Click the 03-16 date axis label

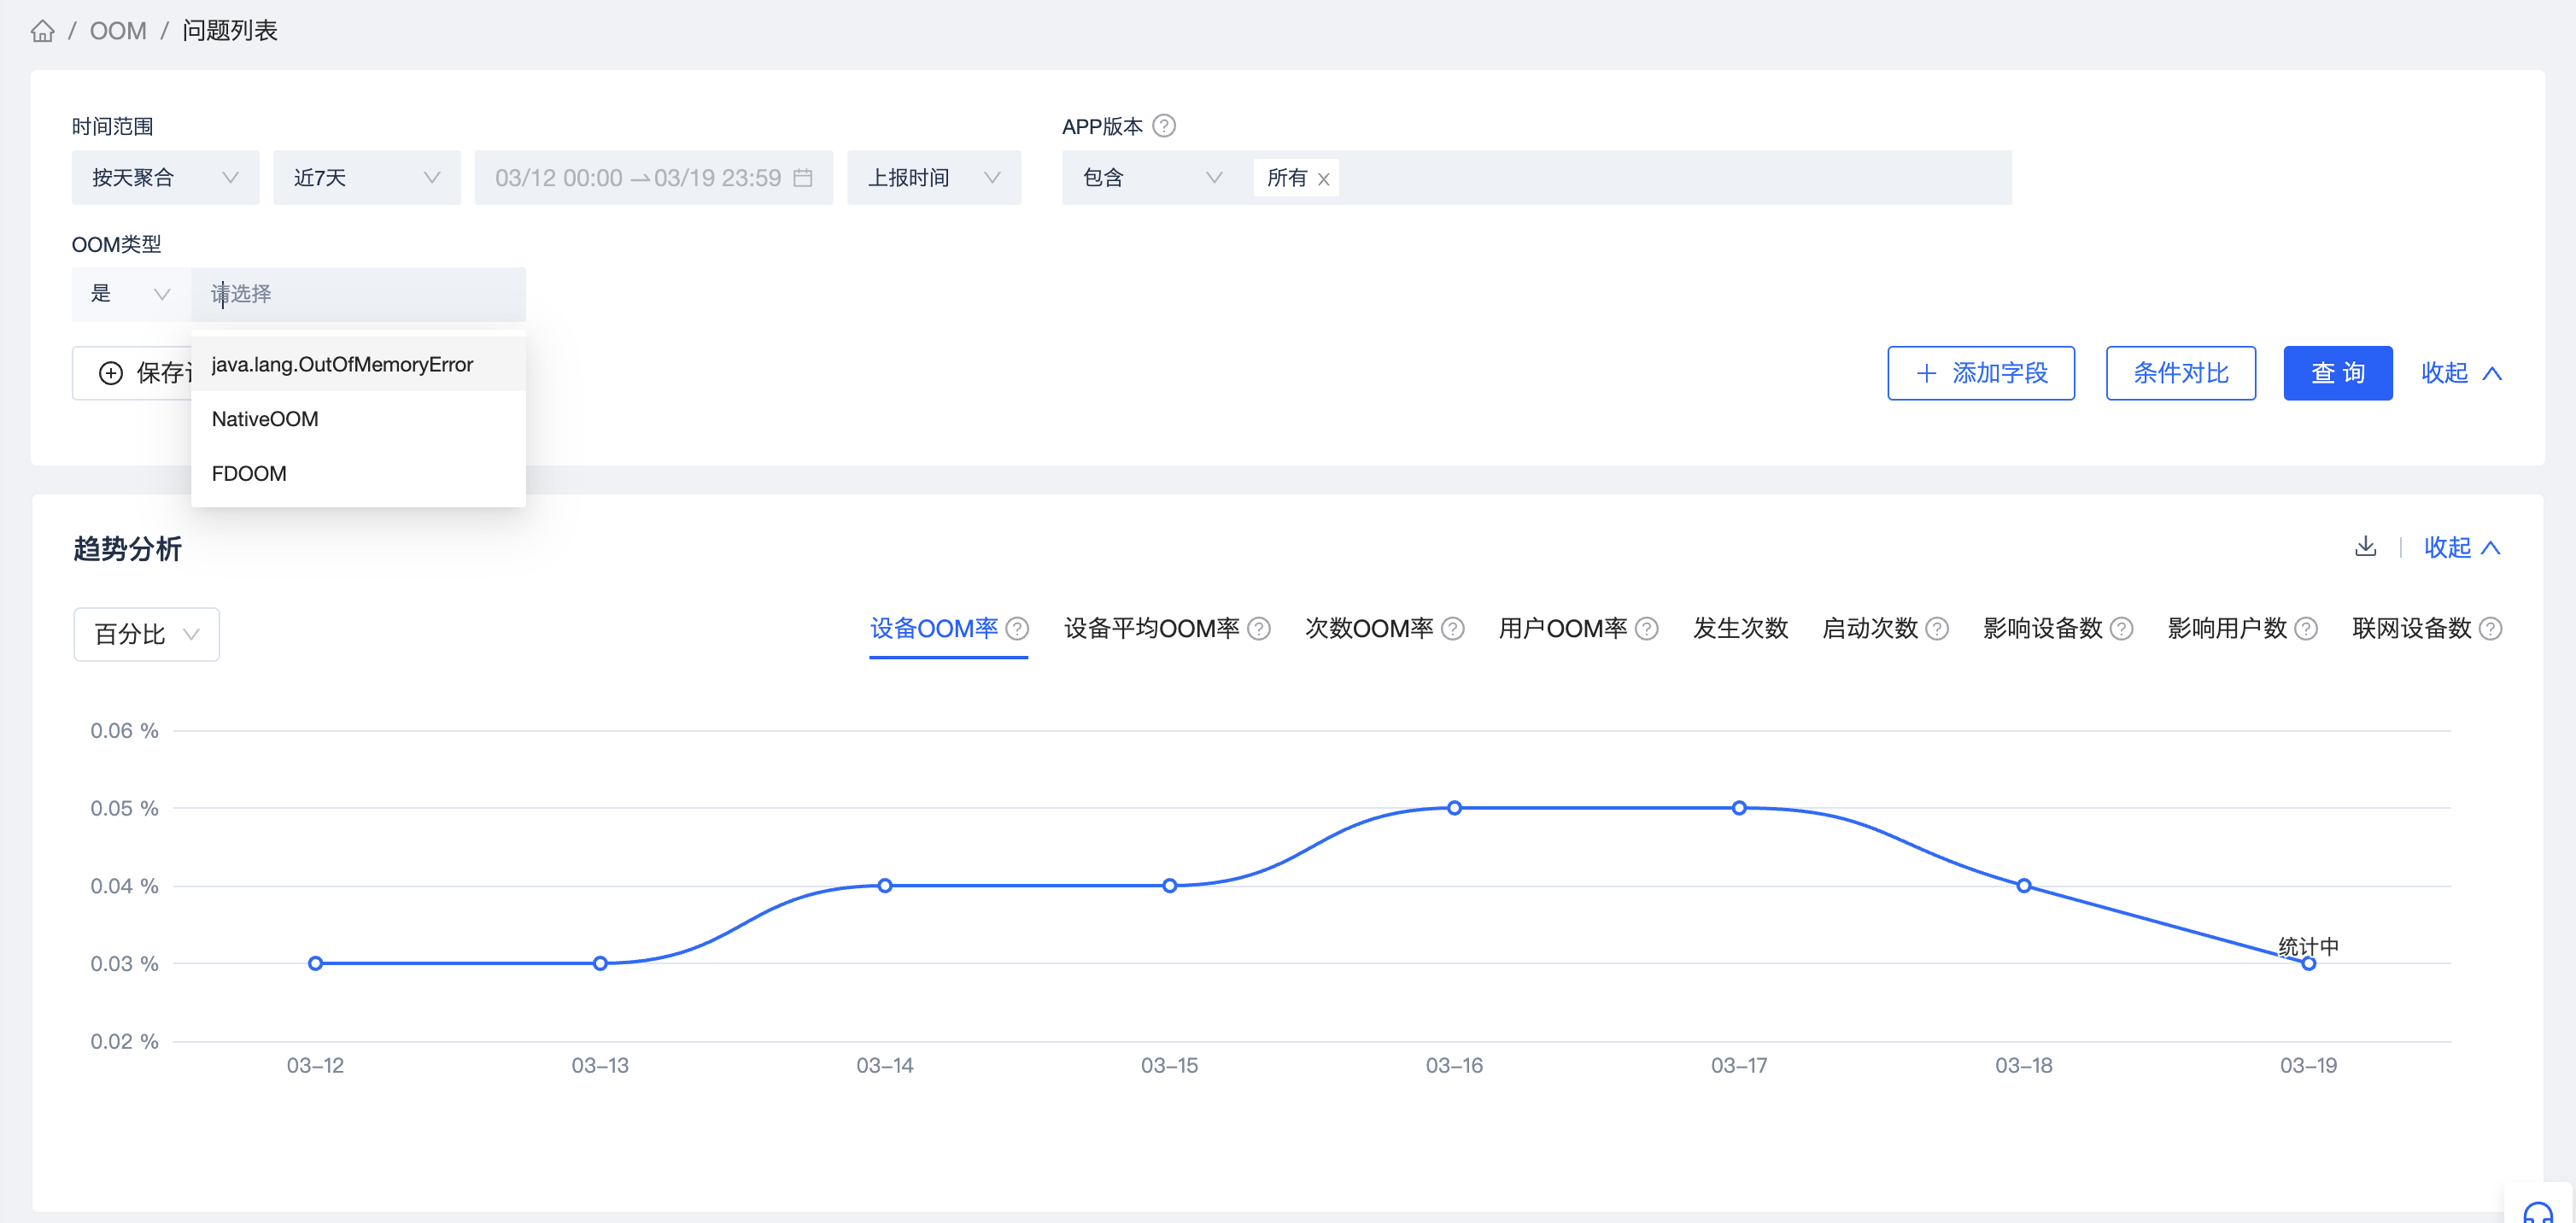pyautogui.click(x=1454, y=1065)
